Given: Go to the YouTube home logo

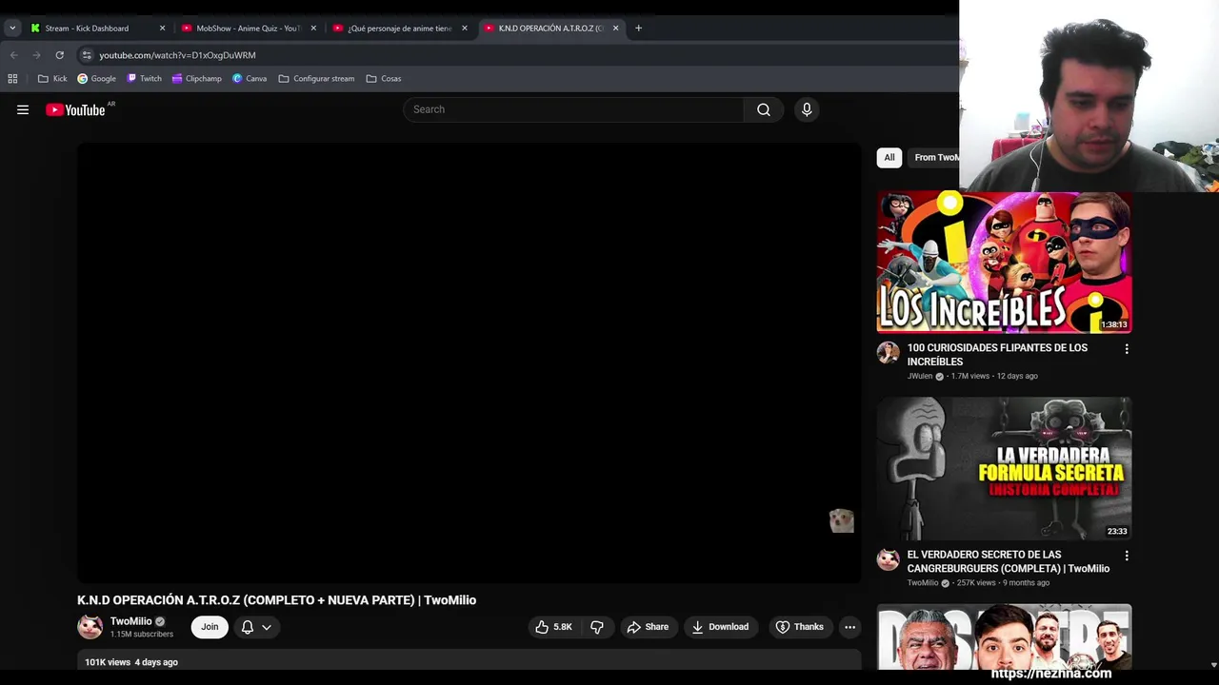Looking at the screenshot, I should tap(75, 110).
